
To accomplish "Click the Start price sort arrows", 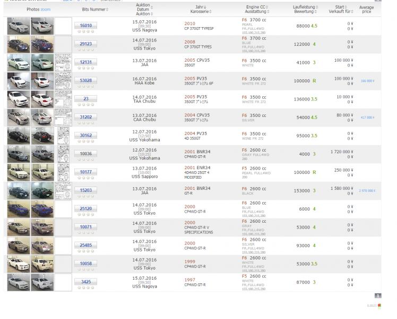I will click(348, 7).
